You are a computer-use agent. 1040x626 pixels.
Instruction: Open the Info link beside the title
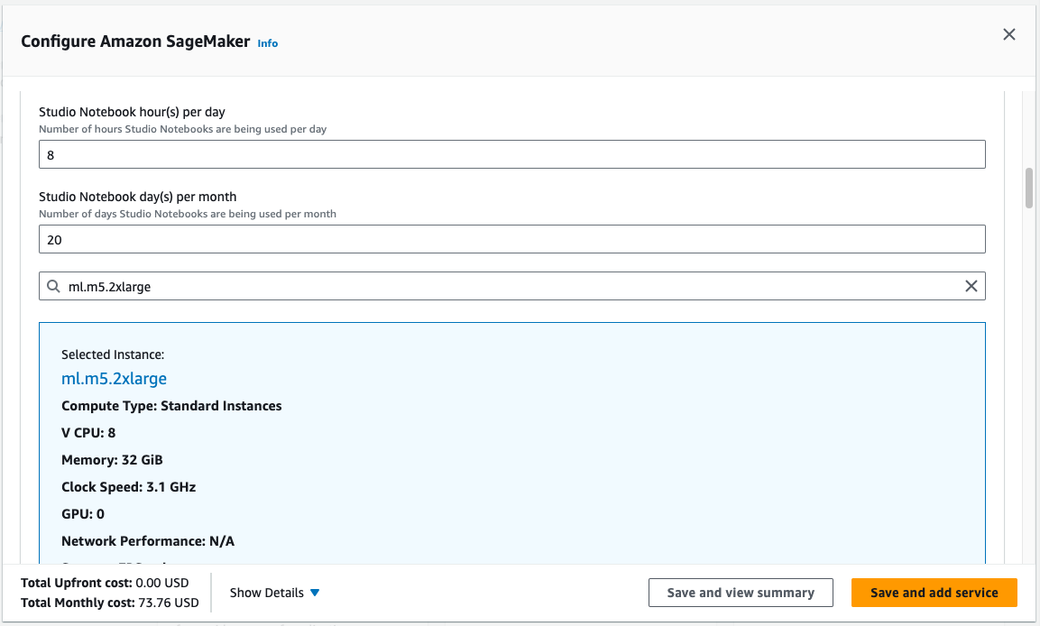tap(268, 43)
